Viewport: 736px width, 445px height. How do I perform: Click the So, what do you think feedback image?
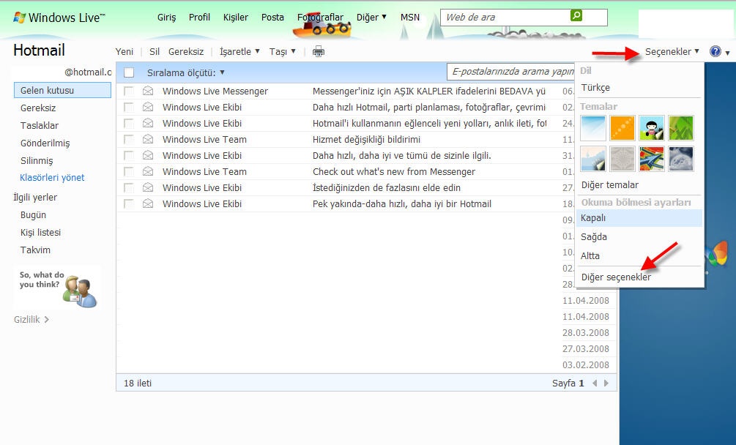[58, 288]
